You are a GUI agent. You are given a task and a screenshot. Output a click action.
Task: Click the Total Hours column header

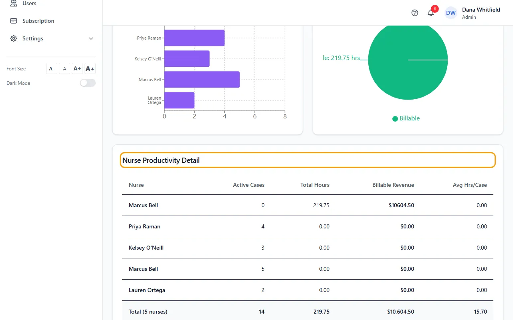tap(315, 185)
